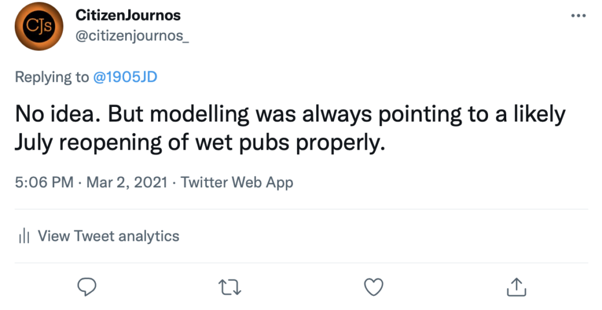The width and height of the screenshot is (602, 310).
Task: Click the word 'July' in the tweet
Action: click(34, 143)
